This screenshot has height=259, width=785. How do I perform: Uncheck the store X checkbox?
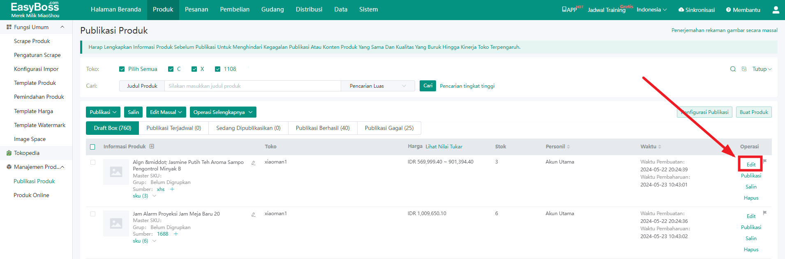pos(194,69)
